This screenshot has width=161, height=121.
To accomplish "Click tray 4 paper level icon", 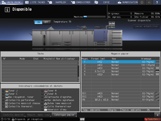I will click(157, 71).
